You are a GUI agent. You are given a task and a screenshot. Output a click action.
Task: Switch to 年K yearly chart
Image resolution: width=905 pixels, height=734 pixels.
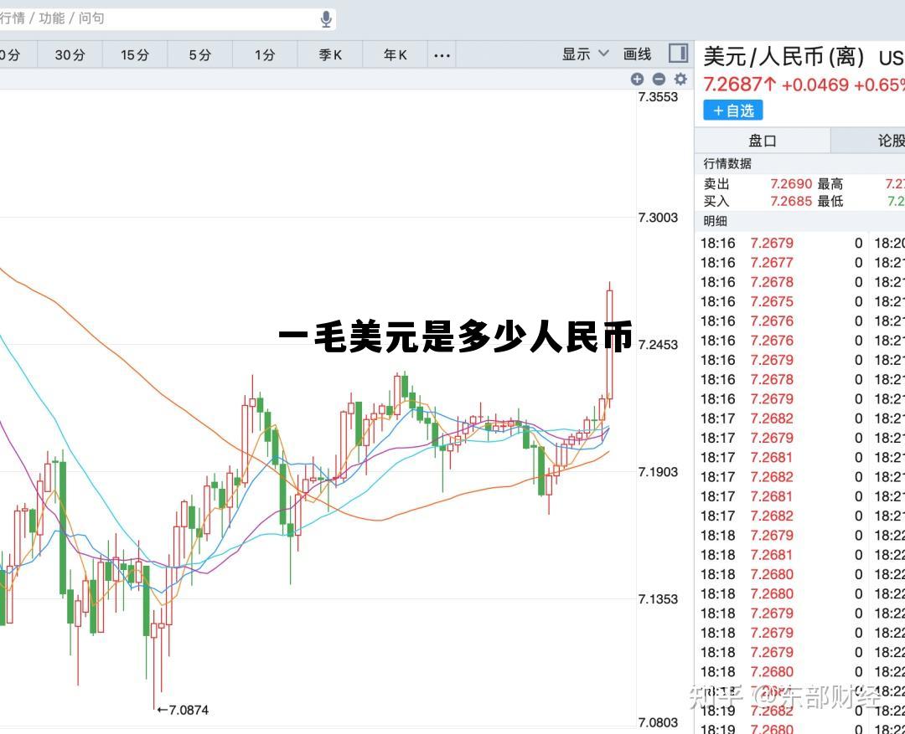click(x=395, y=55)
